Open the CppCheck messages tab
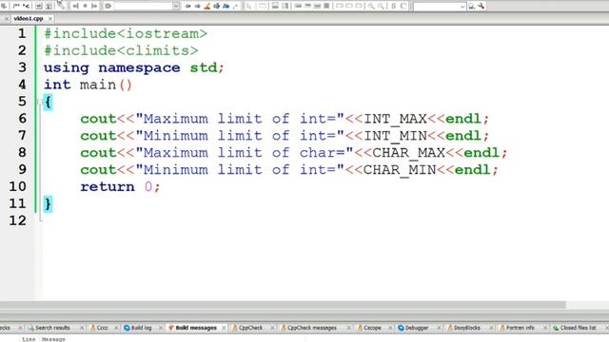This screenshot has height=342, width=609. coord(311,328)
